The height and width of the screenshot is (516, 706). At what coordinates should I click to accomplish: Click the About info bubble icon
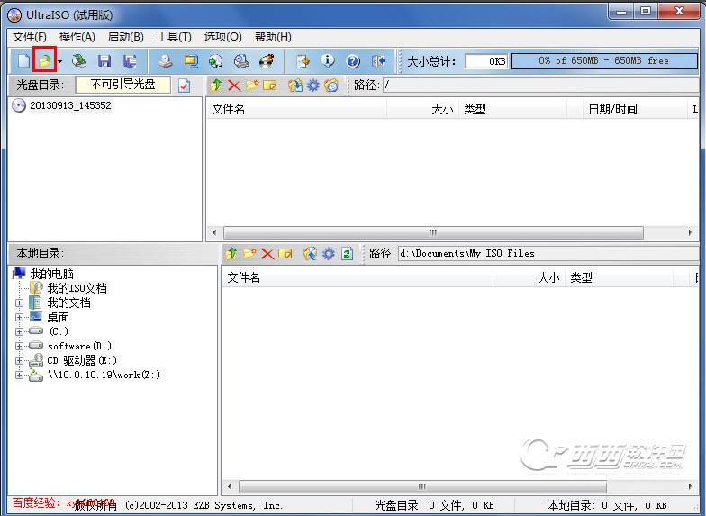328,60
